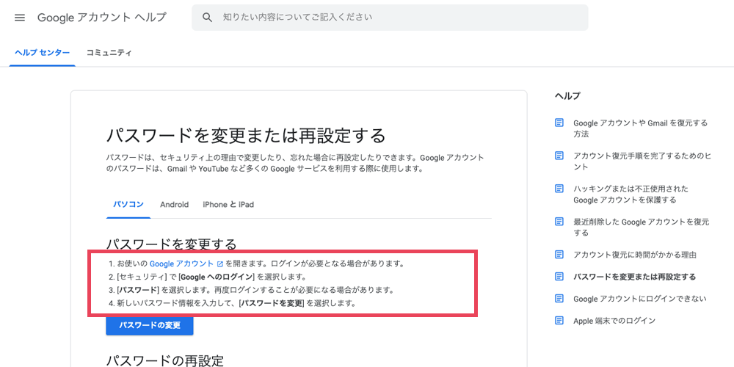Screen dimensions: 734x367
Task: Open 最近削除した Google アカウントを復元する article
Action: coord(642,227)
